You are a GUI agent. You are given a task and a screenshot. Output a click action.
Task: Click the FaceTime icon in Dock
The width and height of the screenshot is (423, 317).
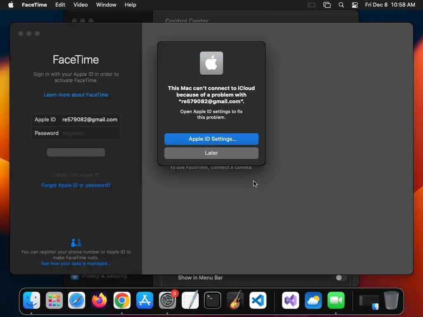(336, 300)
